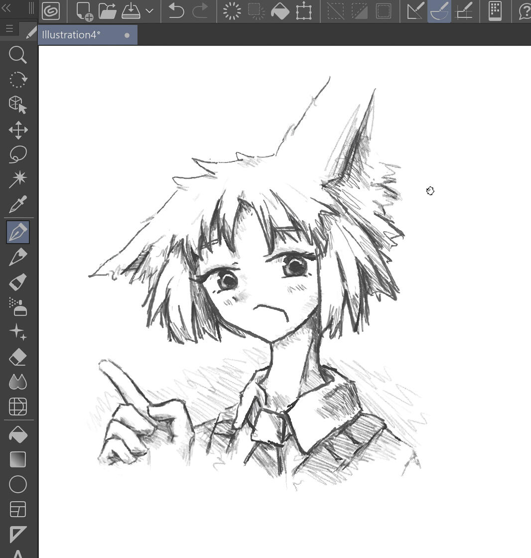Click the Undo arrow button
531x558 pixels.
[176, 11]
